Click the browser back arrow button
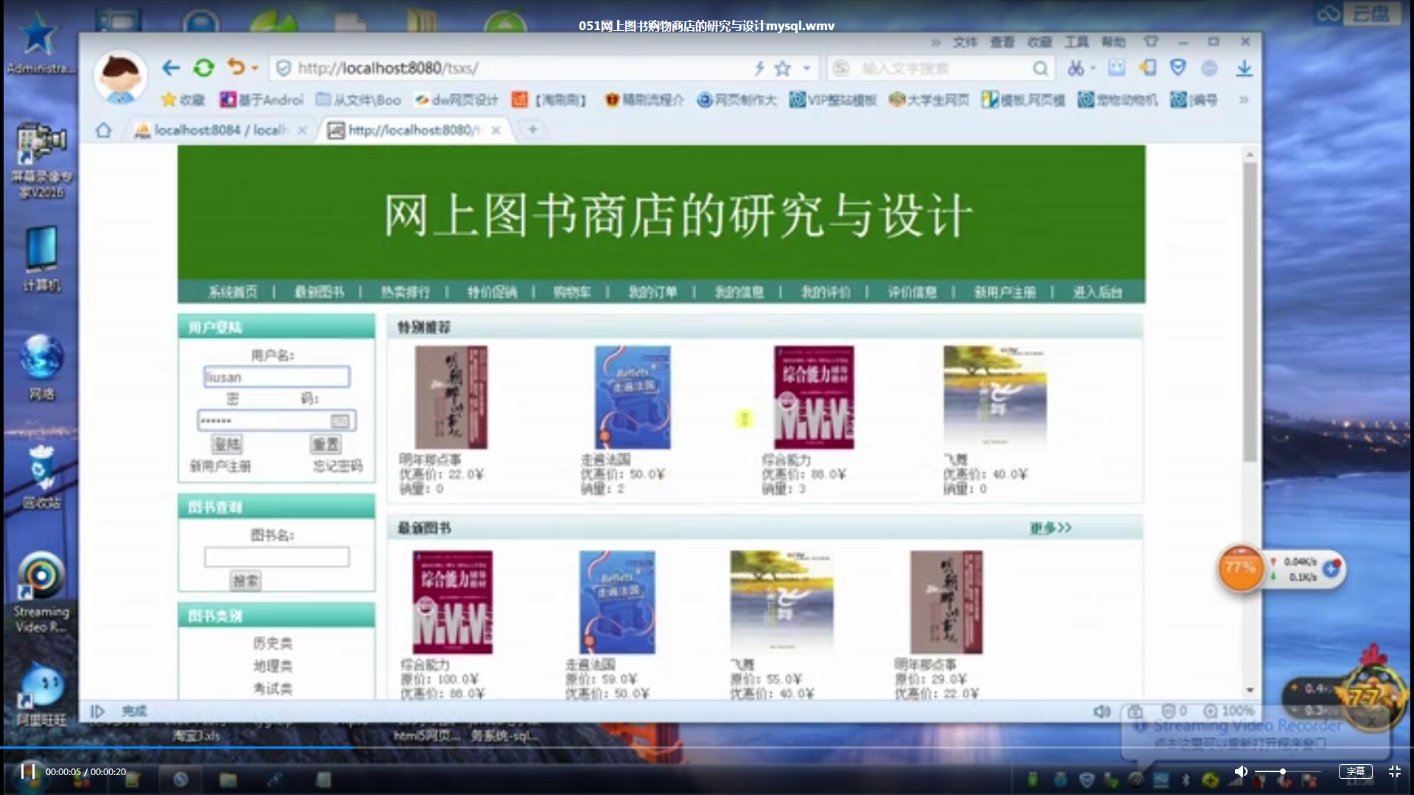This screenshot has height=795, width=1414. [x=171, y=68]
